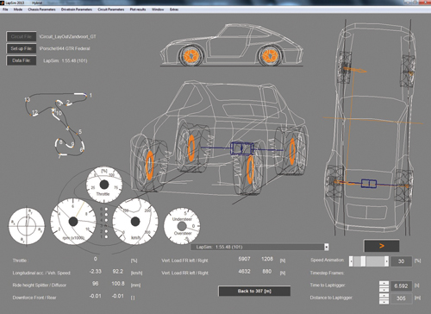Open the Circuit Parameters menu
This screenshot has width=431, height=314.
tap(111, 9)
